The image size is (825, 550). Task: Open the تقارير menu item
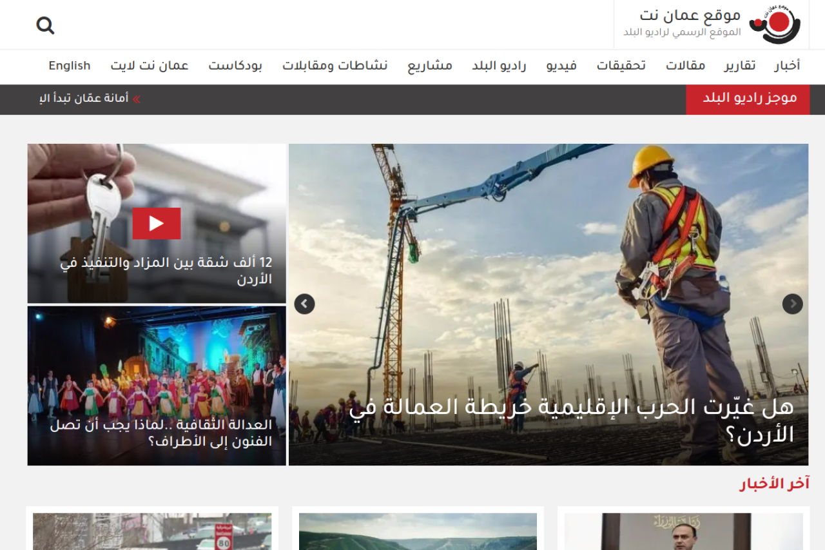click(x=740, y=66)
